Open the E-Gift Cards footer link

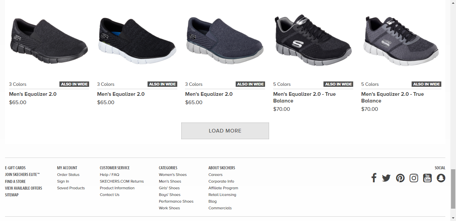[15, 168]
